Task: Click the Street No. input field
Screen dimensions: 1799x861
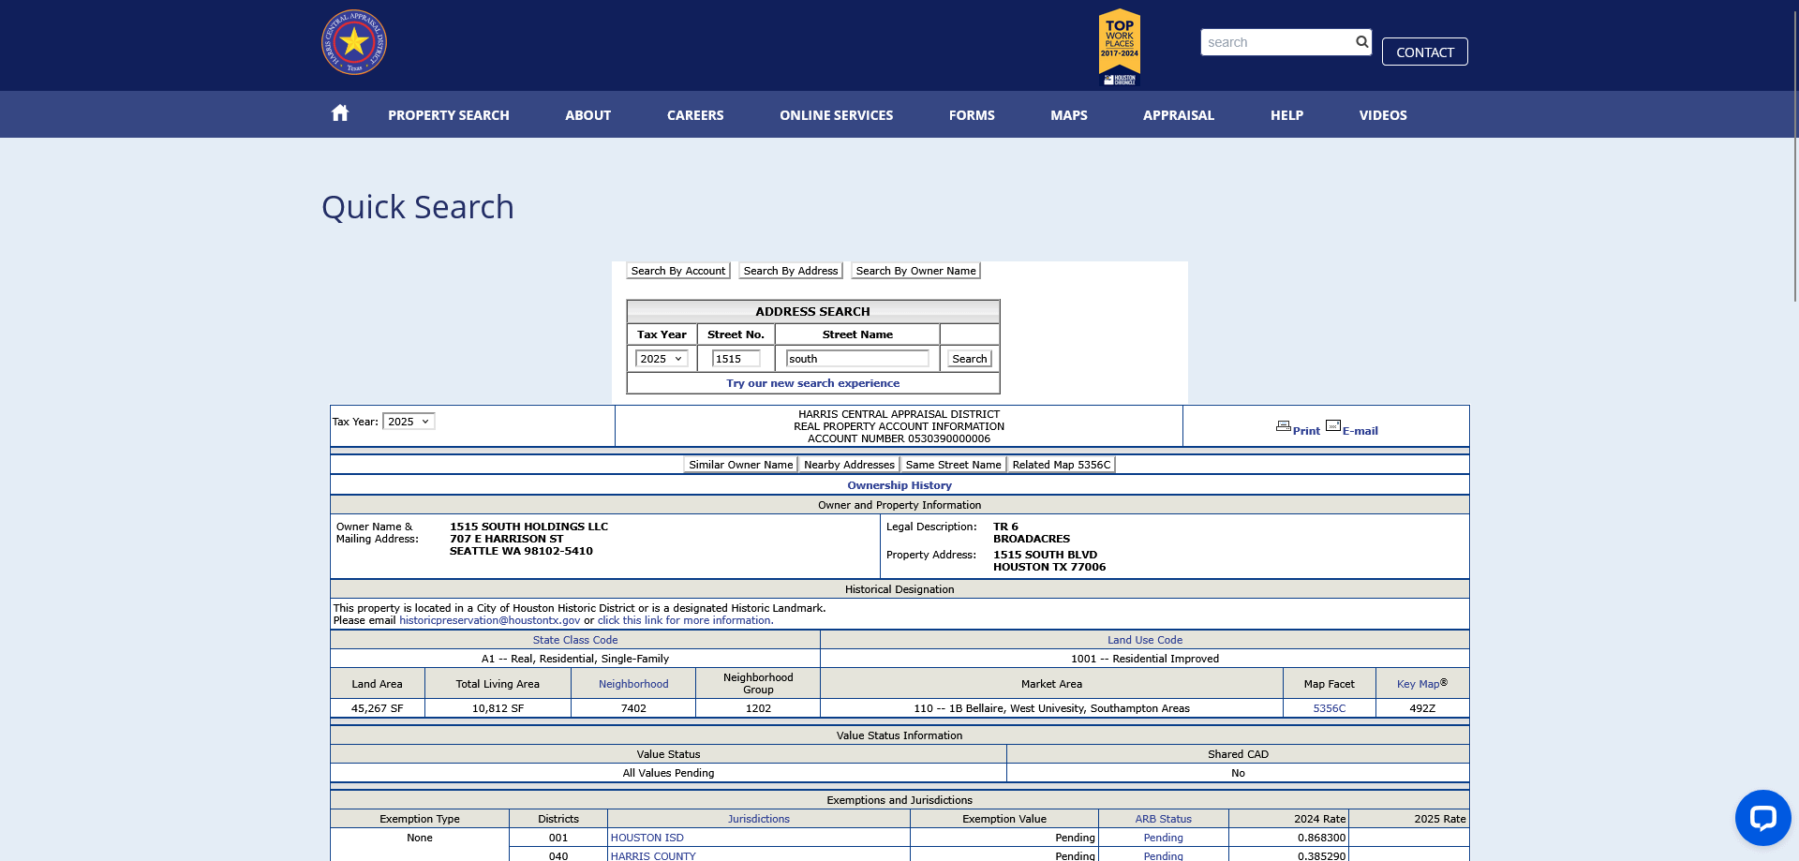Action: pos(736,359)
